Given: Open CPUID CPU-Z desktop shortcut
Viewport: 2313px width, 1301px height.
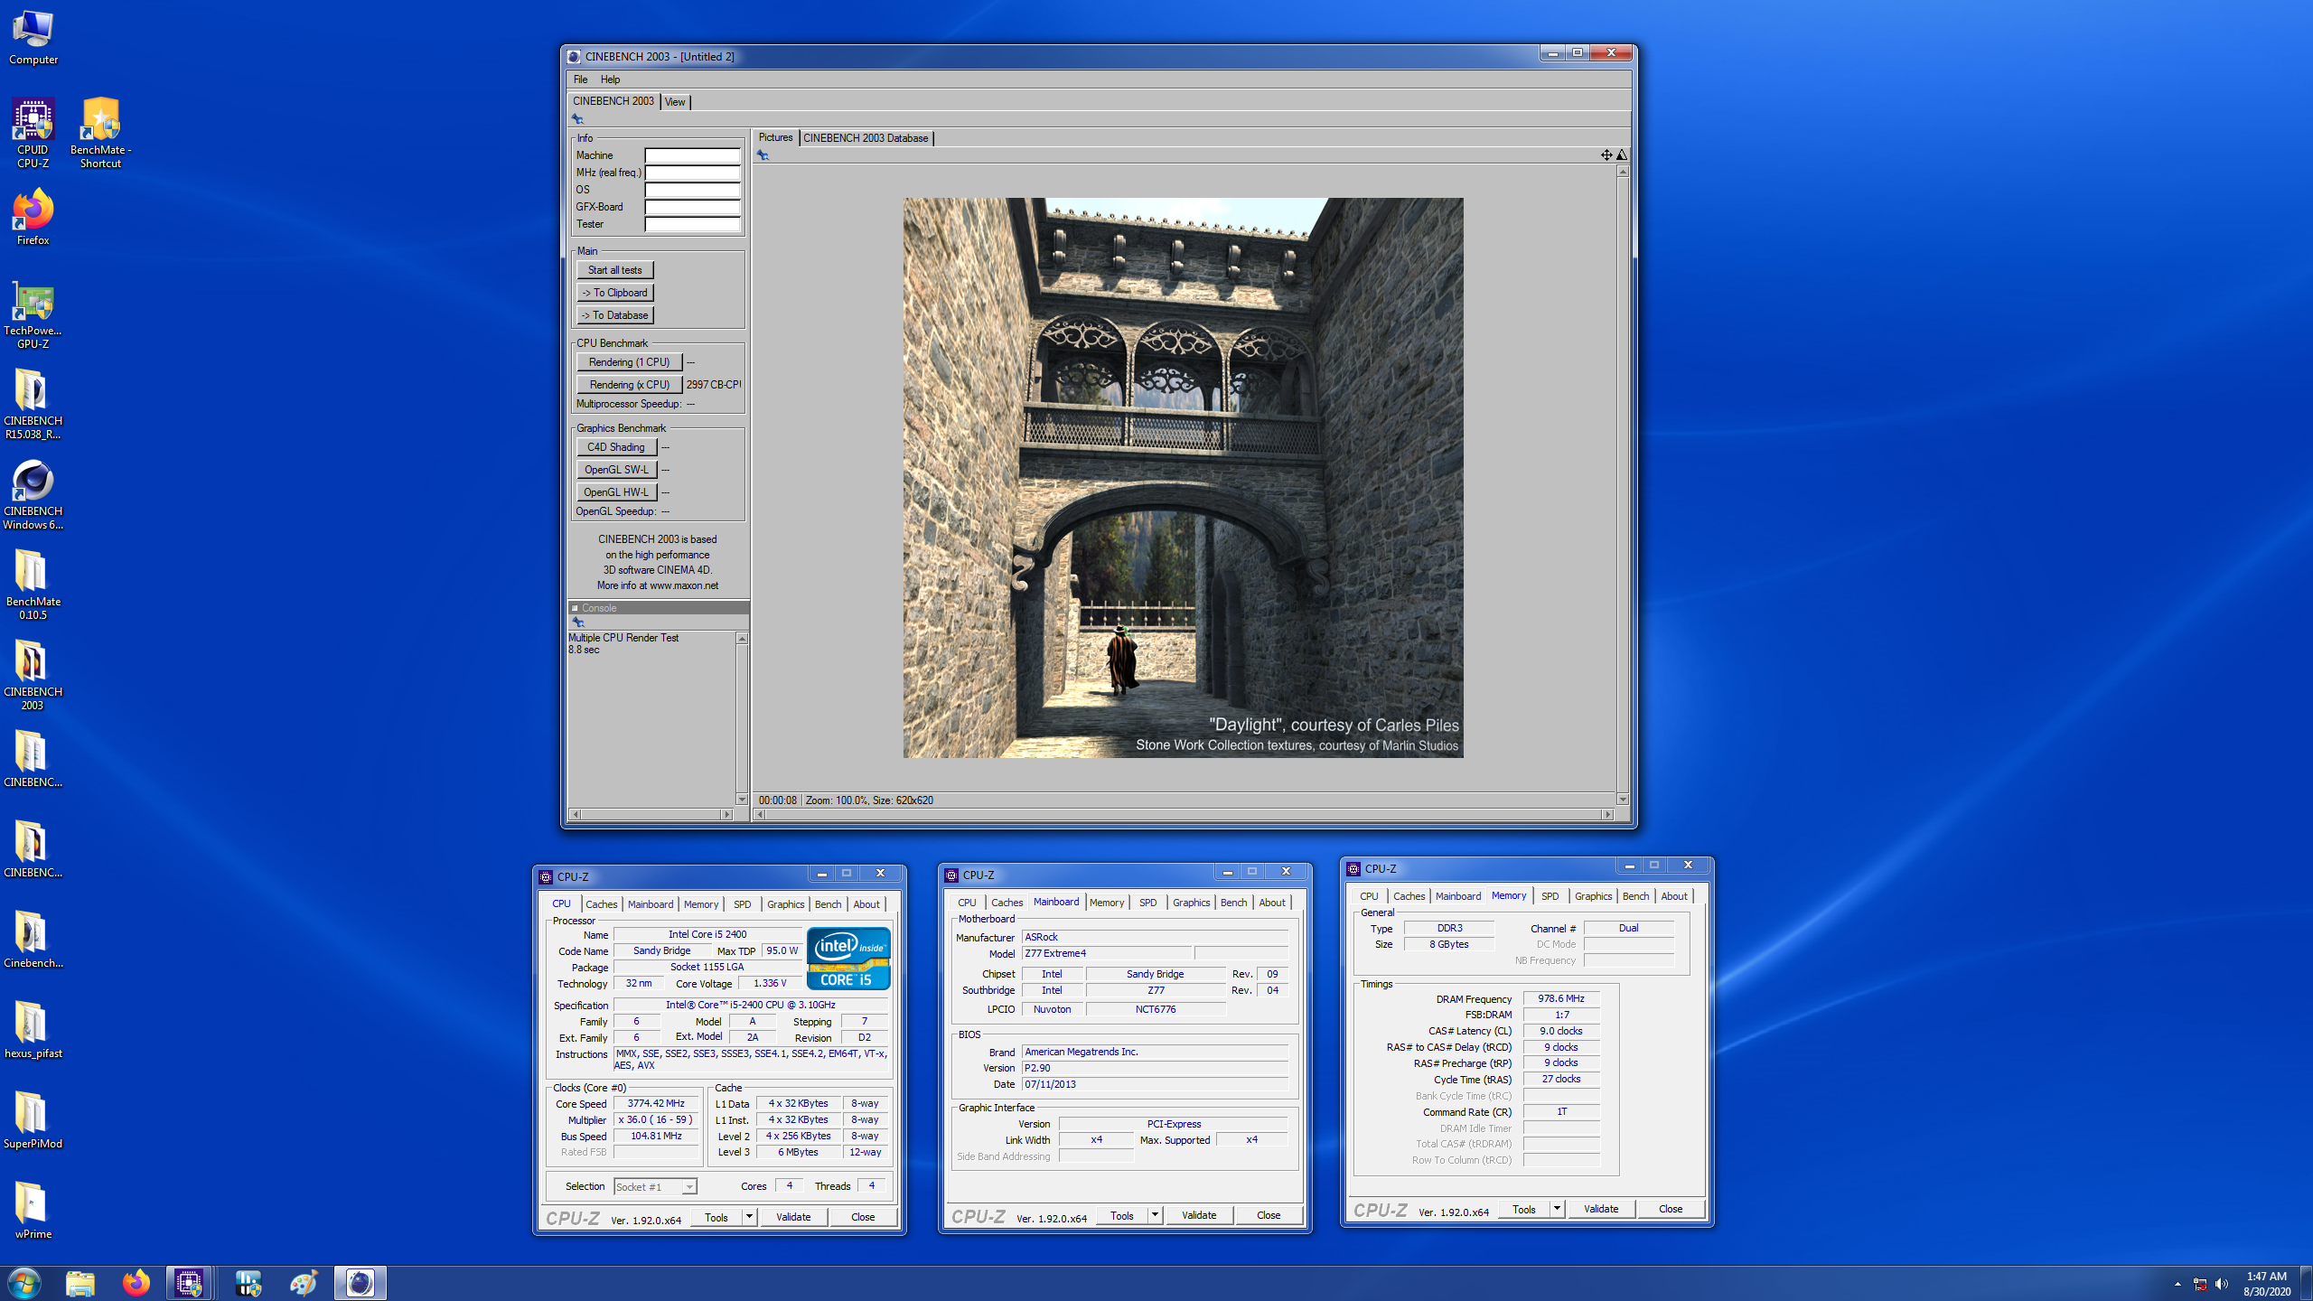Looking at the screenshot, I should click(33, 134).
